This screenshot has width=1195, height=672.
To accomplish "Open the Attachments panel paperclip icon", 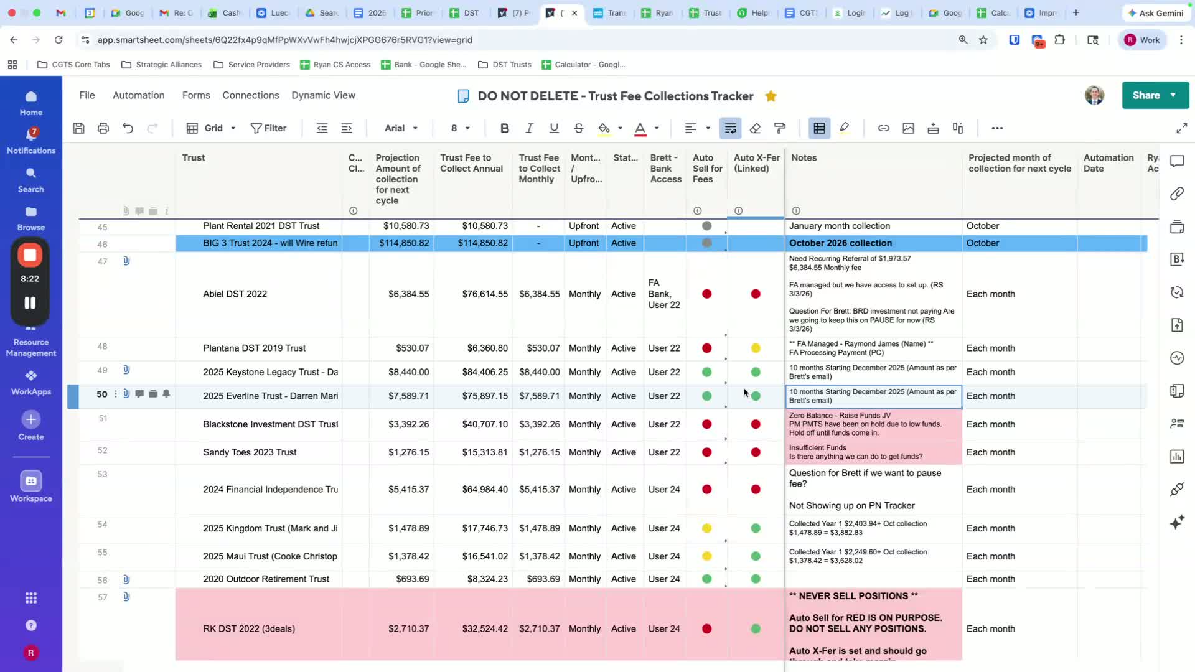I will coord(1176,194).
